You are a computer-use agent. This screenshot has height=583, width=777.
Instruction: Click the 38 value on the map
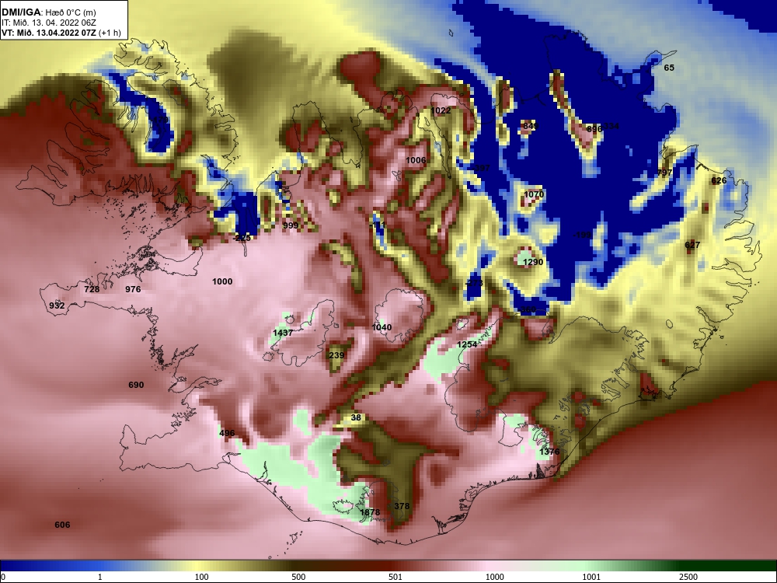[356, 417]
